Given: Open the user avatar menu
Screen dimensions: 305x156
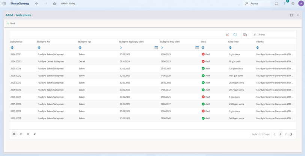Looking at the screenshot, I should [x=301, y=3].
